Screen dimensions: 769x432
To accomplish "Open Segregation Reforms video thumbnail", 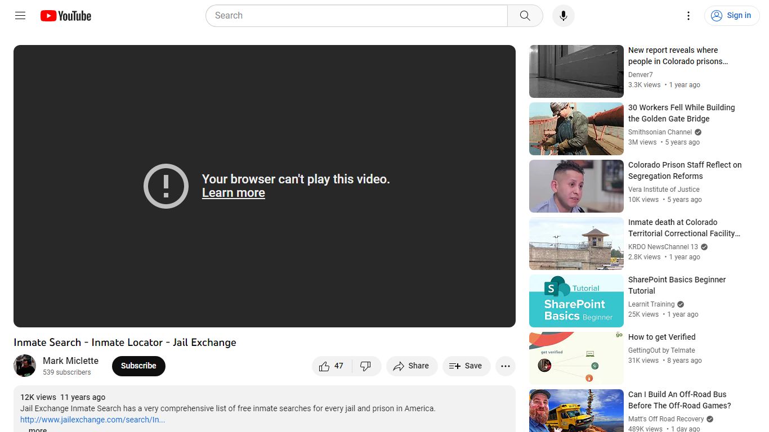I will point(576,186).
